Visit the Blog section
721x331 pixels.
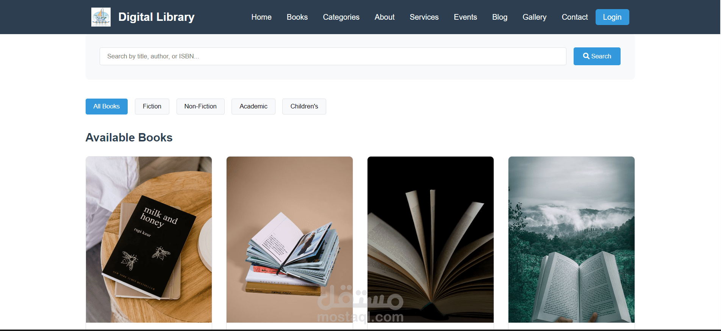point(500,17)
